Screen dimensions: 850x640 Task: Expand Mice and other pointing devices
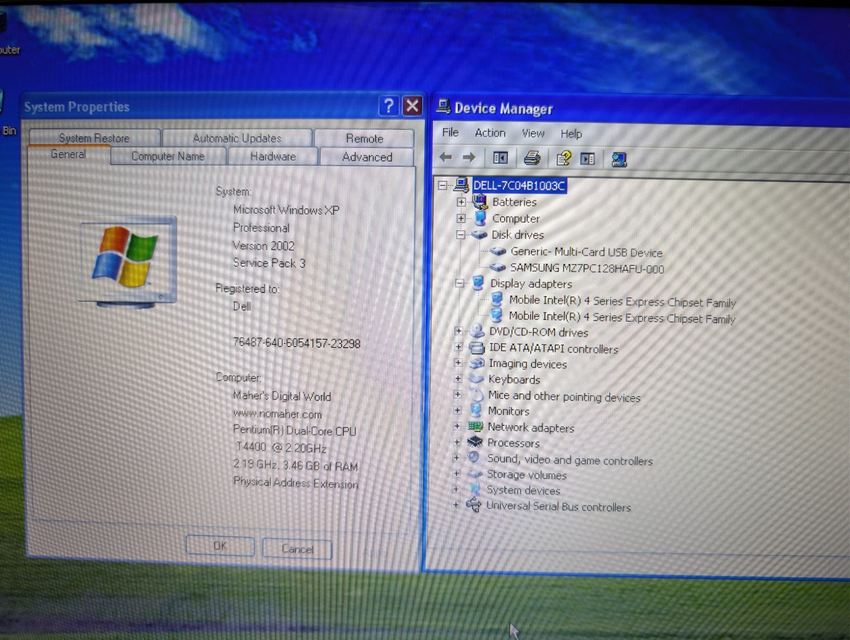(458, 394)
